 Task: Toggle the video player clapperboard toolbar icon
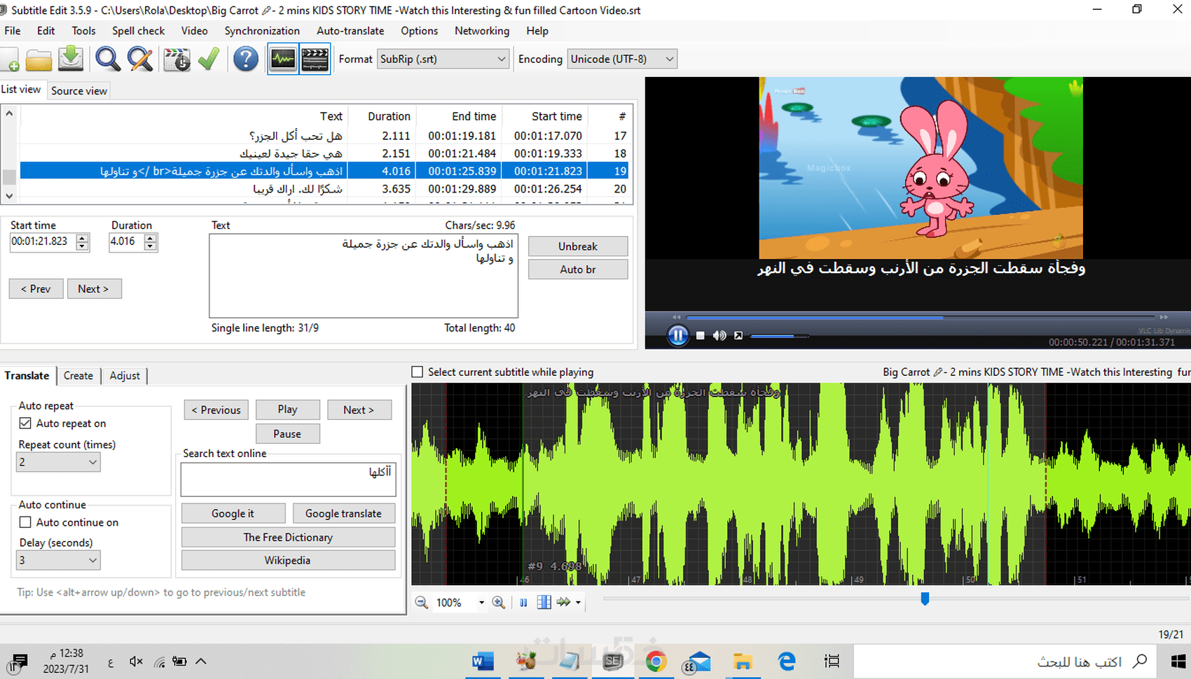(315, 59)
